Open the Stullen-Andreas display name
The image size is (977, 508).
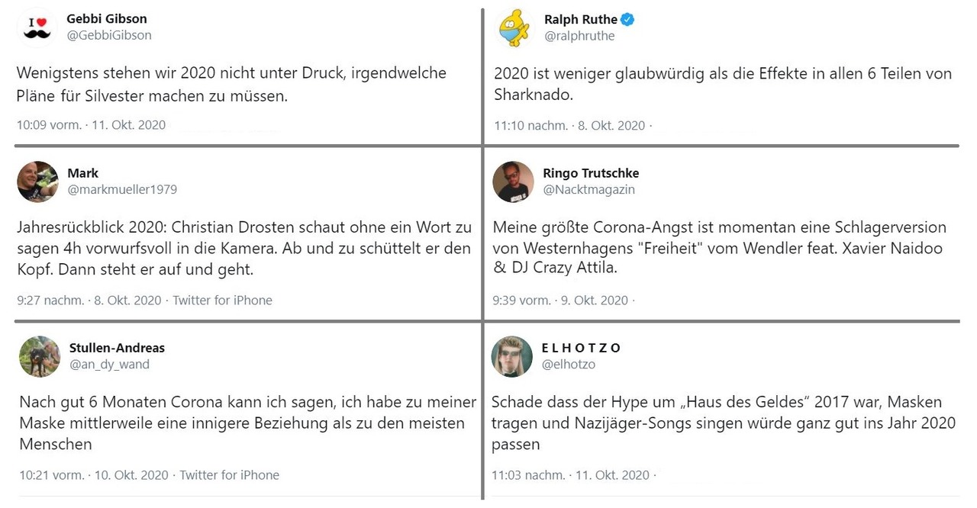(x=117, y=348)
